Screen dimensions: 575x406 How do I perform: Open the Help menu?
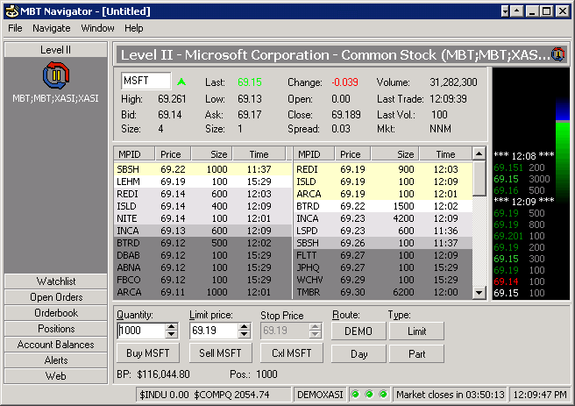[x=133, y=28]
